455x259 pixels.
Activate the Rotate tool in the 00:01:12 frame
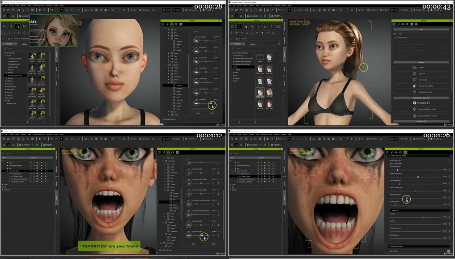coord(72,139)
